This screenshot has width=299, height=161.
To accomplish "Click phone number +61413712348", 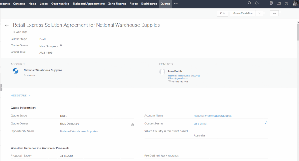I will (x=180, y=81).
